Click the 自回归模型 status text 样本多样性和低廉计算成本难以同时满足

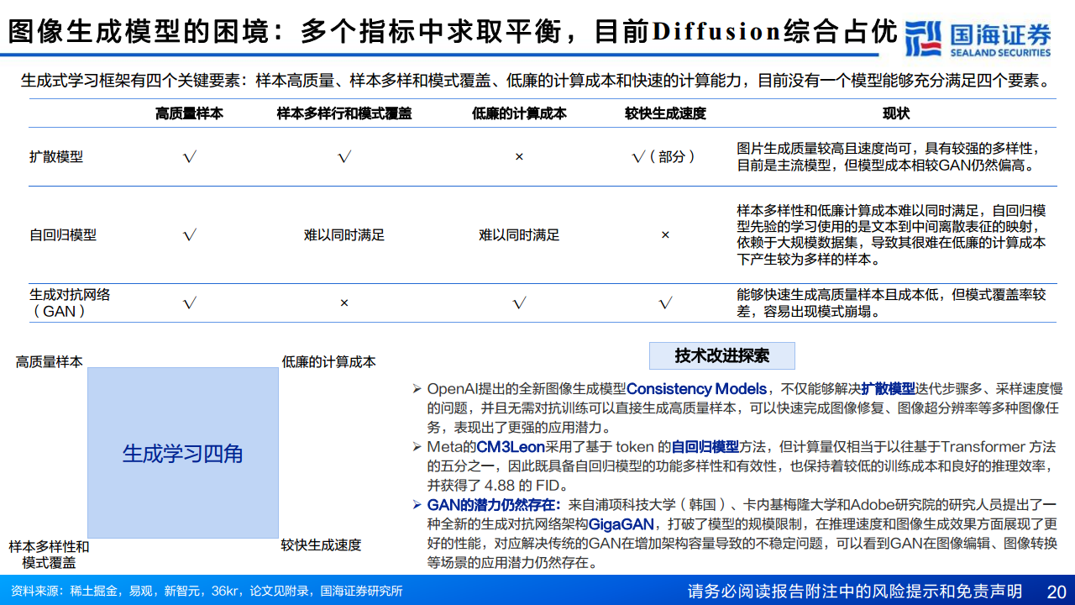pyautogui.click(x=892, y=234)
